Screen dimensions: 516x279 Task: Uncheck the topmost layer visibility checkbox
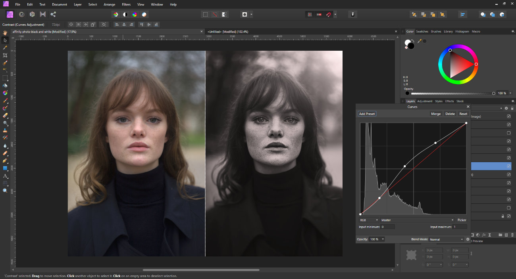[508, 117]
